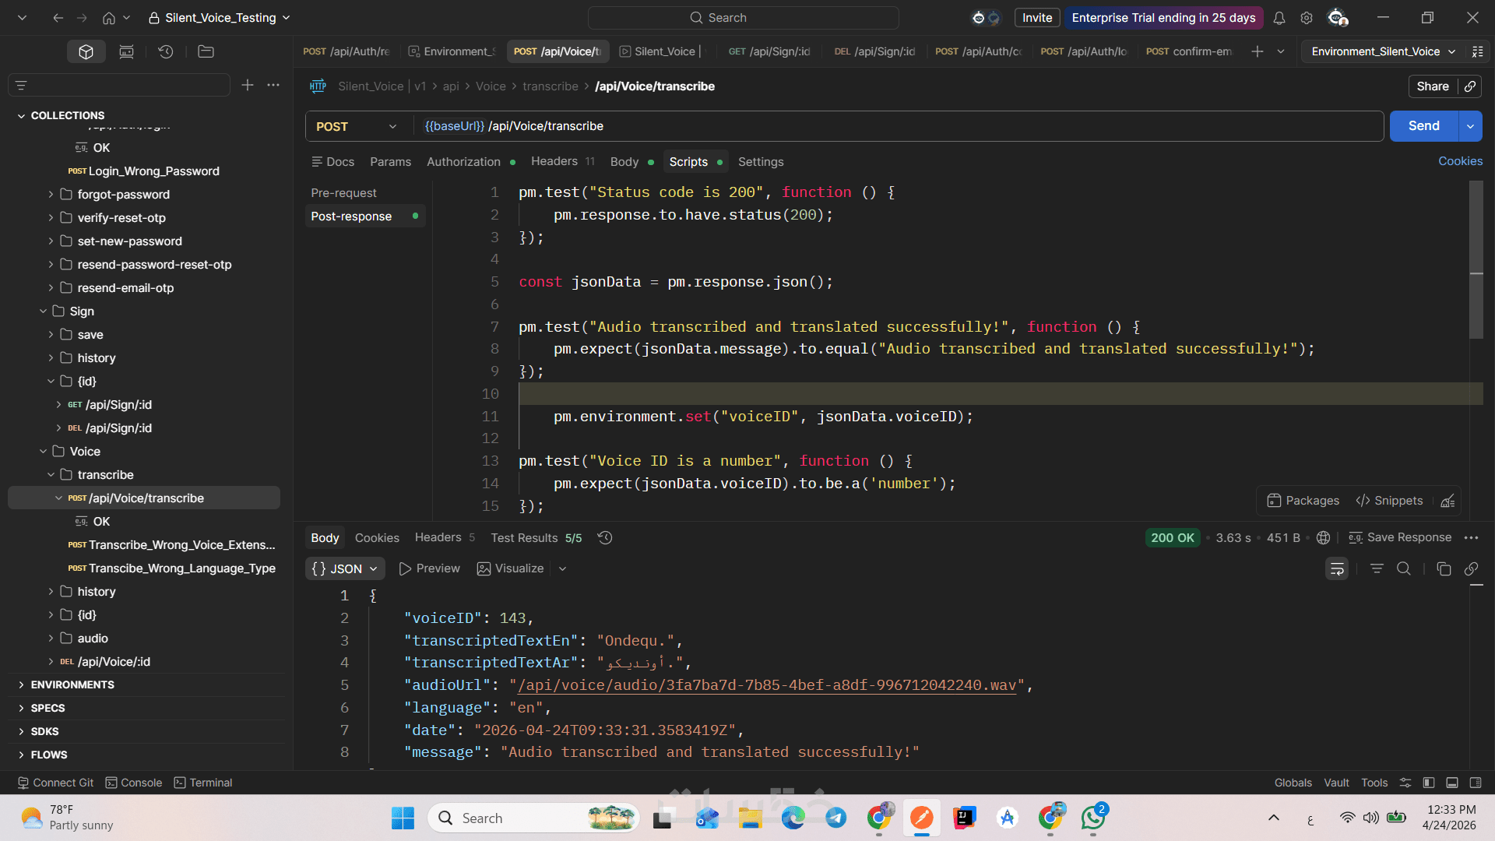
Task: Open the JSON format dropdown
Action: click(345, 569)
